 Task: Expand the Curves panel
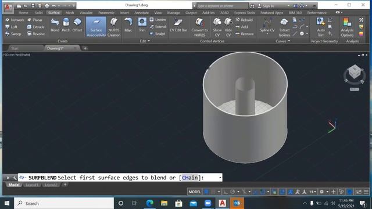tap(283, 41)
